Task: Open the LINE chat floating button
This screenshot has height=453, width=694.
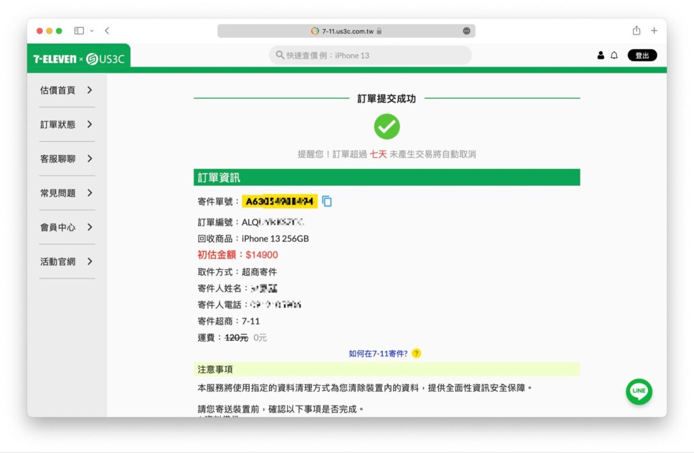Action: click(x=639, y=391)
